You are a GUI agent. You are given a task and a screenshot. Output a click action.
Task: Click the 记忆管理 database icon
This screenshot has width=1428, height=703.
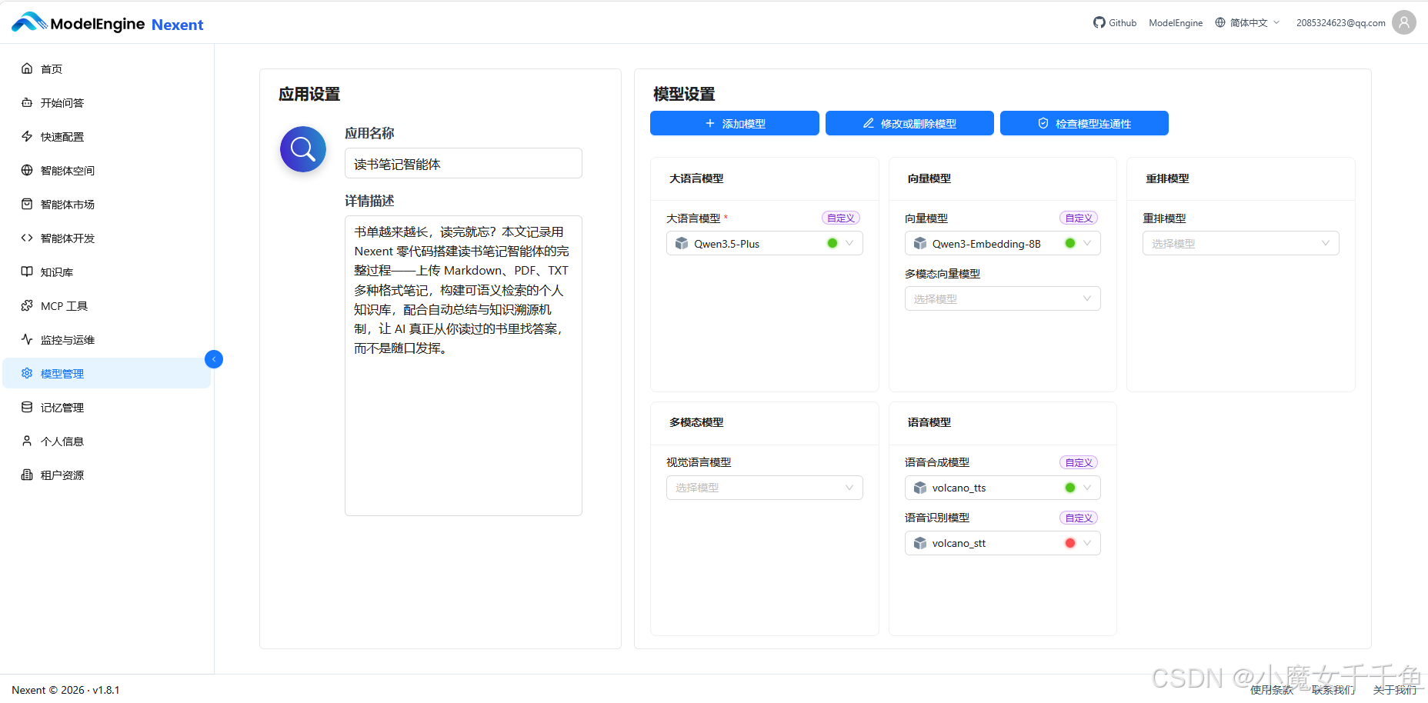[27, 407]
